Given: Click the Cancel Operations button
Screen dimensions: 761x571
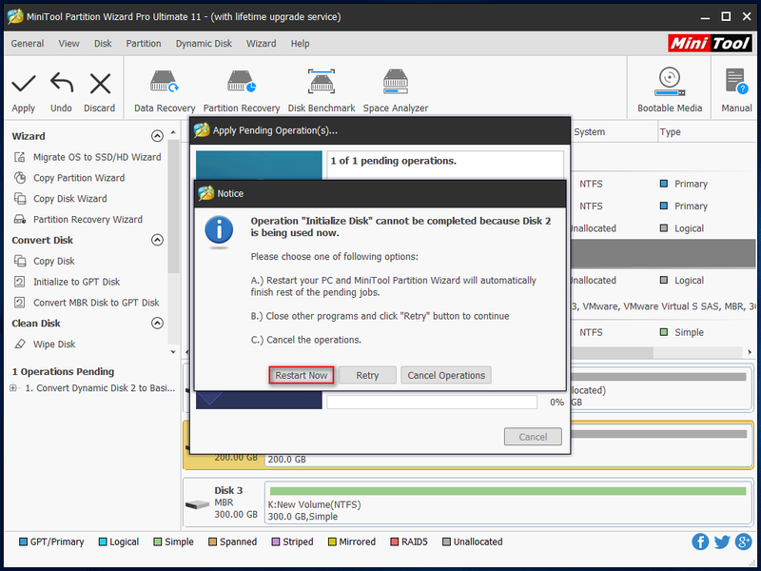Looking at the screenshot, I should (x=446, y=375).
